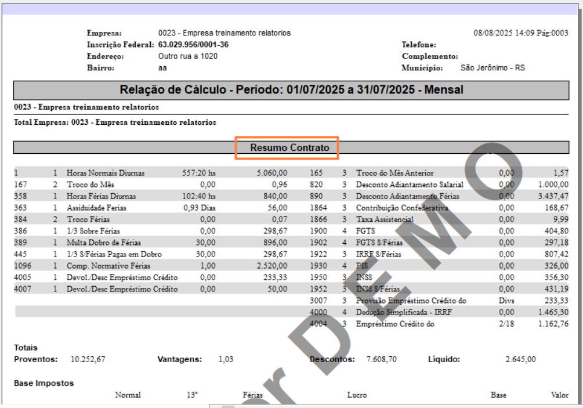Click the INSS amount 356,30
The width and height of the screenshot is (583, 408).
(x=556, y=277)
